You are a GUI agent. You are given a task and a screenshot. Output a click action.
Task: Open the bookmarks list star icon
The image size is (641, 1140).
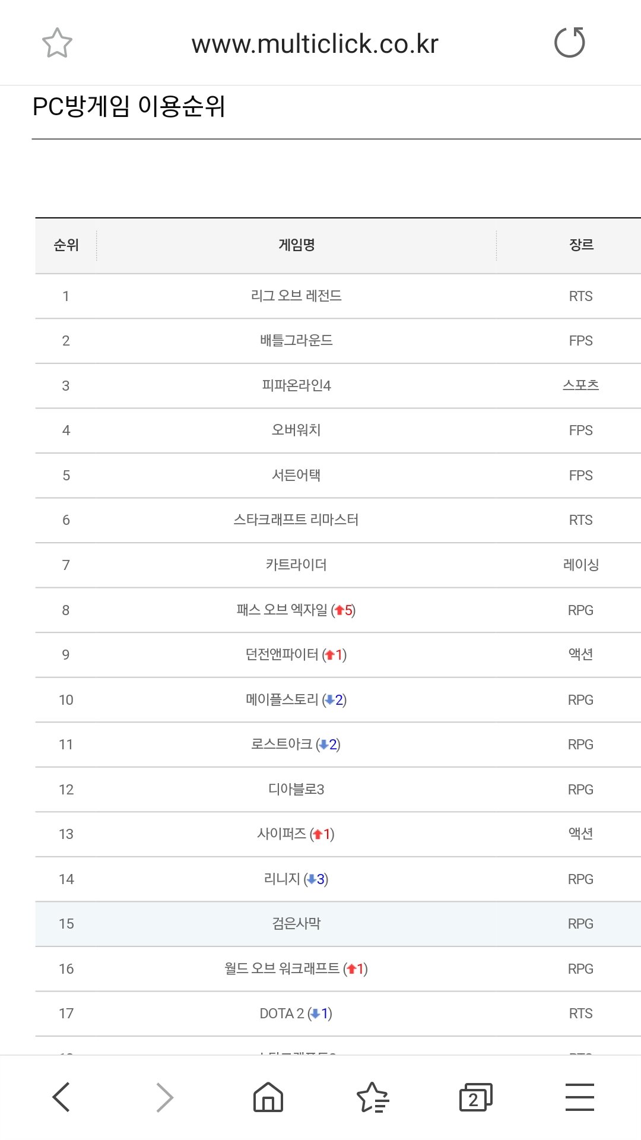[x=372, y=1097]
